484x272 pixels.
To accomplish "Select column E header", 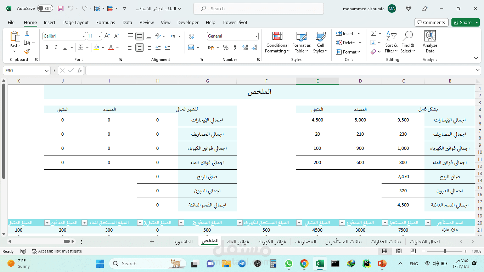I will click(317, 81).
